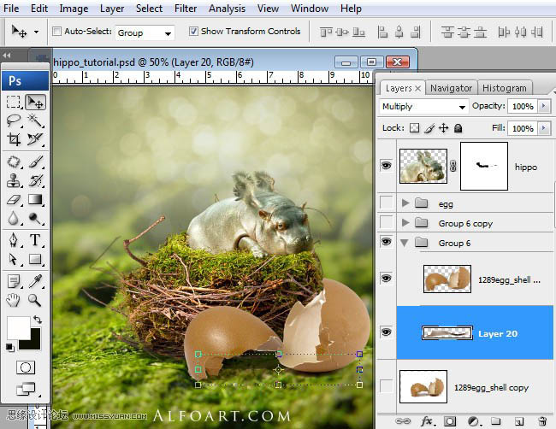556x429 pixels.
Task: Choose the Zoom tool in toolbox
Action: click(x=35, y=300)
